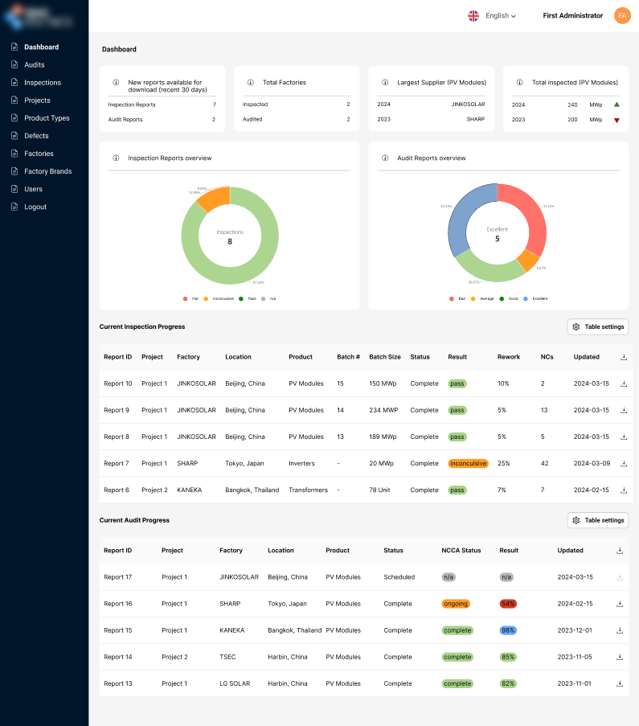Click the NCCA Status column header
The width and height of the screenshot is (639, 726).
461,551
